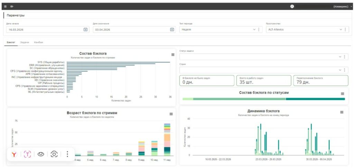Open the Состав бэклога chart menu

173,55
